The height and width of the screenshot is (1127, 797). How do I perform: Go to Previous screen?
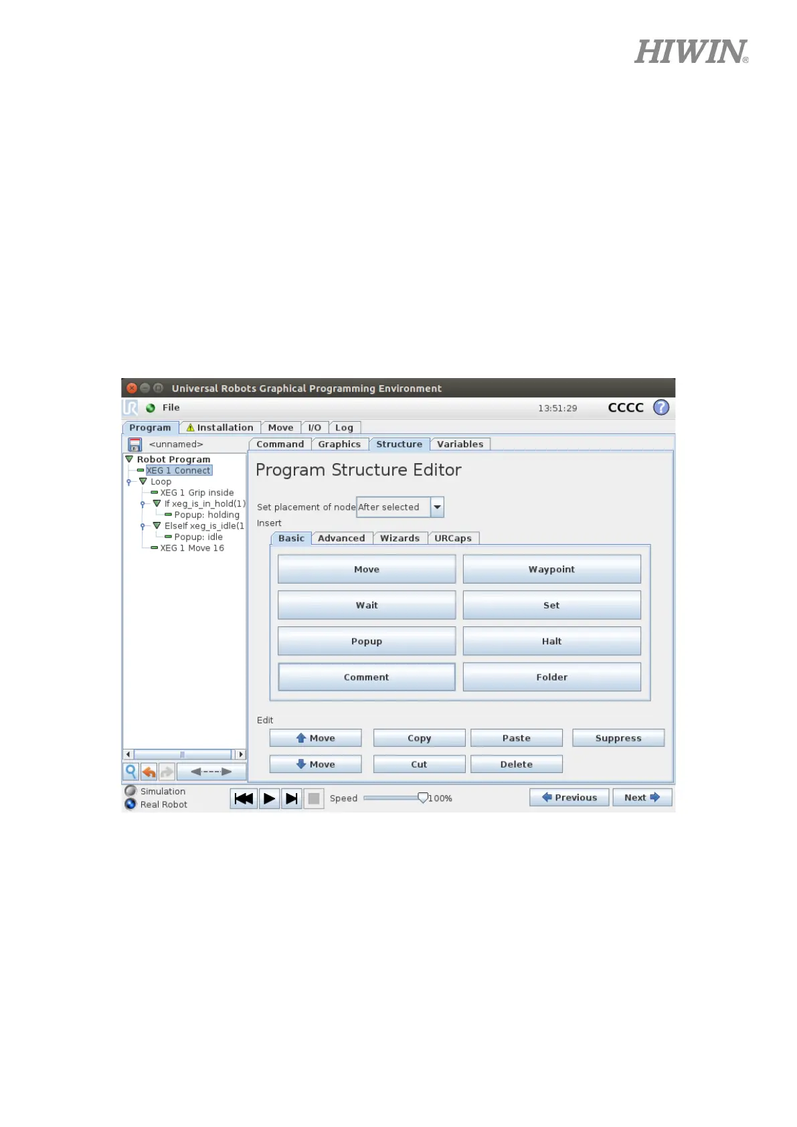coord(569,798)
